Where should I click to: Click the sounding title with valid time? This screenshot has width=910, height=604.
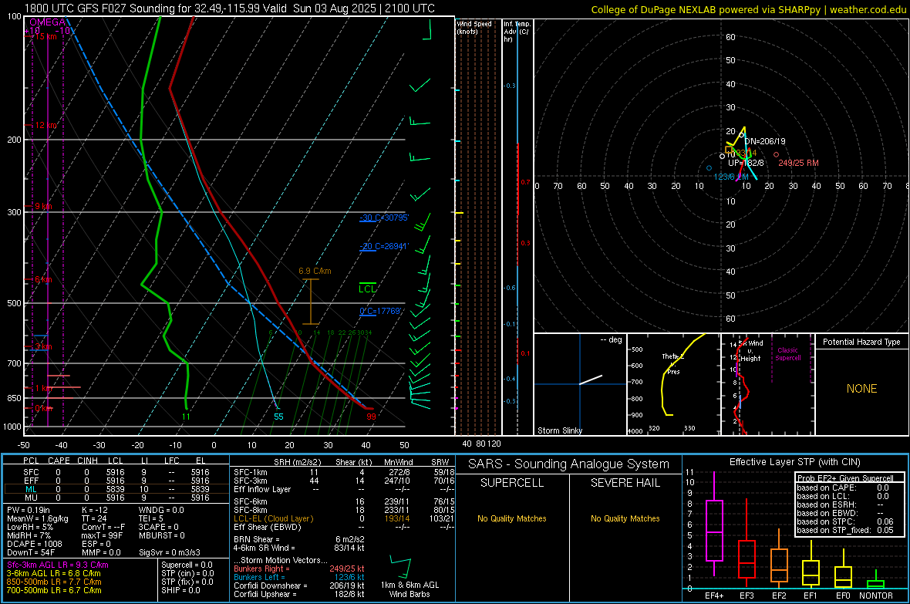pyautogui.click(x=229, y=8)
